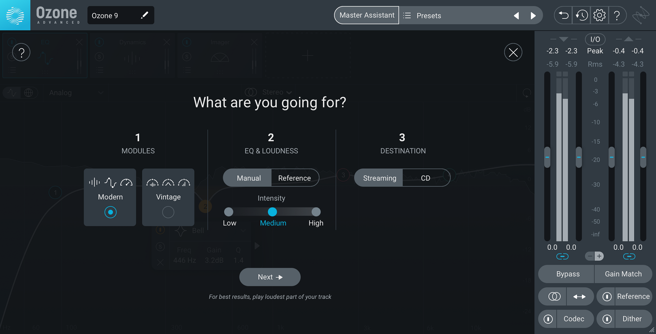Switch EQ & Loudness to Reference
The image size is (656, 334).
pyautogui.click(x=295, y=178)
